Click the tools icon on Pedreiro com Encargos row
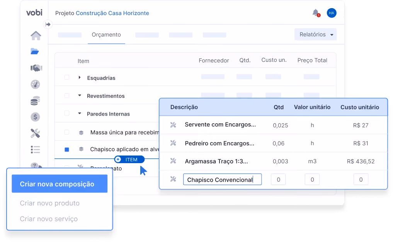The image size is (393, 242). click(x=173, y=143)
